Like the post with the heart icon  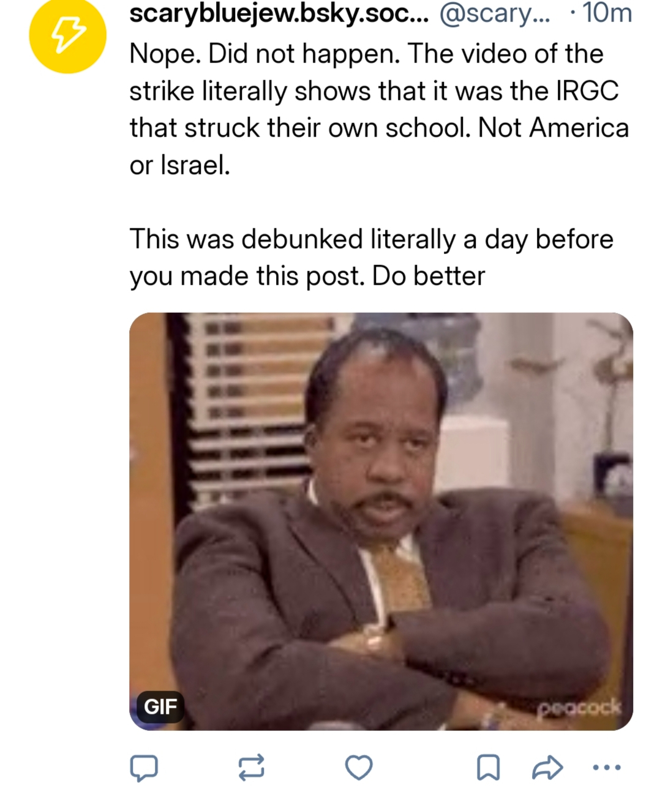(x=359, y=767)
